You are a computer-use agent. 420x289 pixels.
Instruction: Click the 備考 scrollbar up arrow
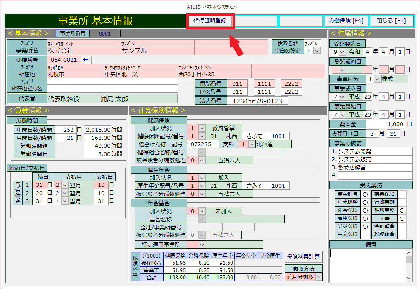pyautogui.click(x=409, y=252)
